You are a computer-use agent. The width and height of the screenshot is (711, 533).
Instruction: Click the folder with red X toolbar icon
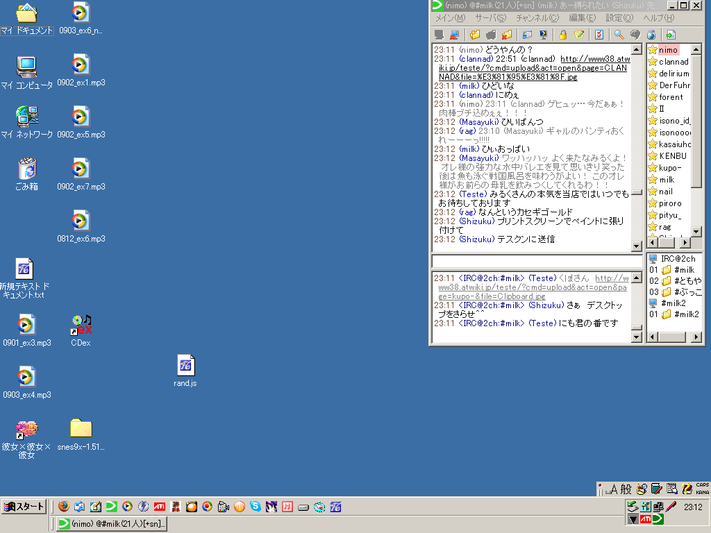[507, 35]
